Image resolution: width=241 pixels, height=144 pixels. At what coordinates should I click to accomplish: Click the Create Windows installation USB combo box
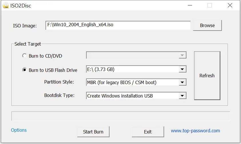136,96
